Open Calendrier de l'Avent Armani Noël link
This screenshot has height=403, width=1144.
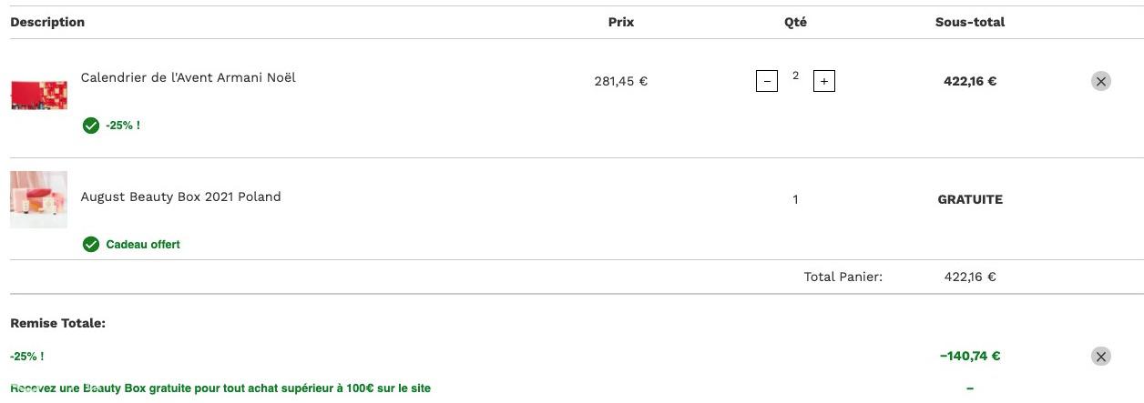coord(189,77)
